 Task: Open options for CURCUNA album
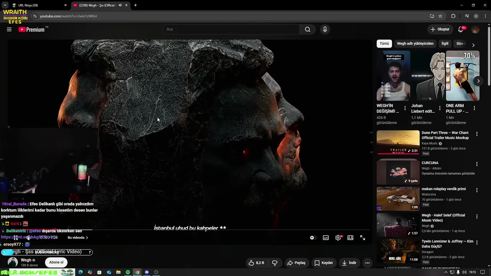[x=477, y=164]
